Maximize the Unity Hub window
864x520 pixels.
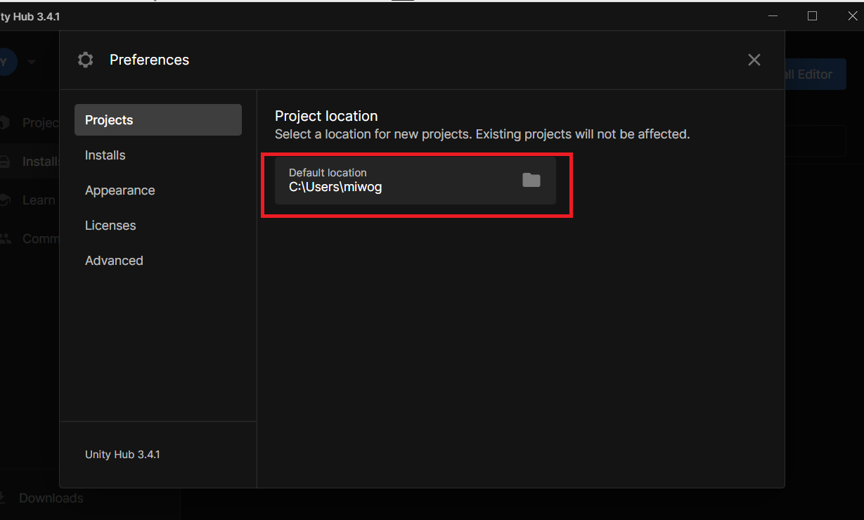click(812, 15)
